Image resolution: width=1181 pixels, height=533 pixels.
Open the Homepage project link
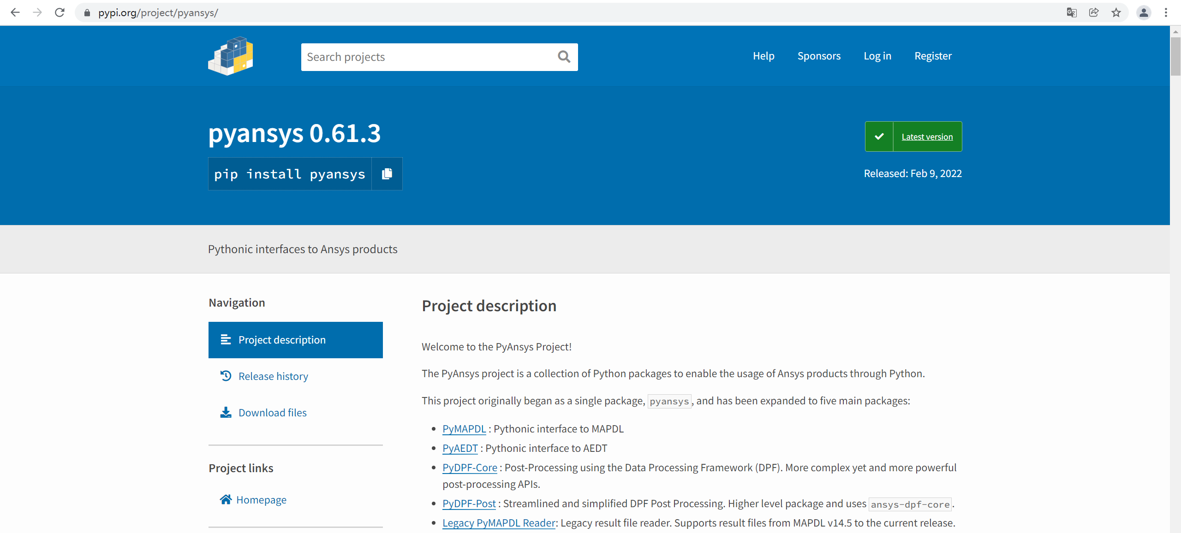[261, 500]
